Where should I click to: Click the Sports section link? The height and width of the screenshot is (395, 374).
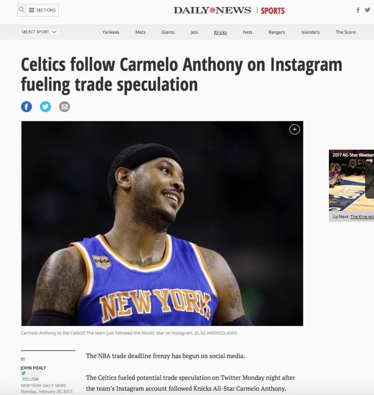273,10
